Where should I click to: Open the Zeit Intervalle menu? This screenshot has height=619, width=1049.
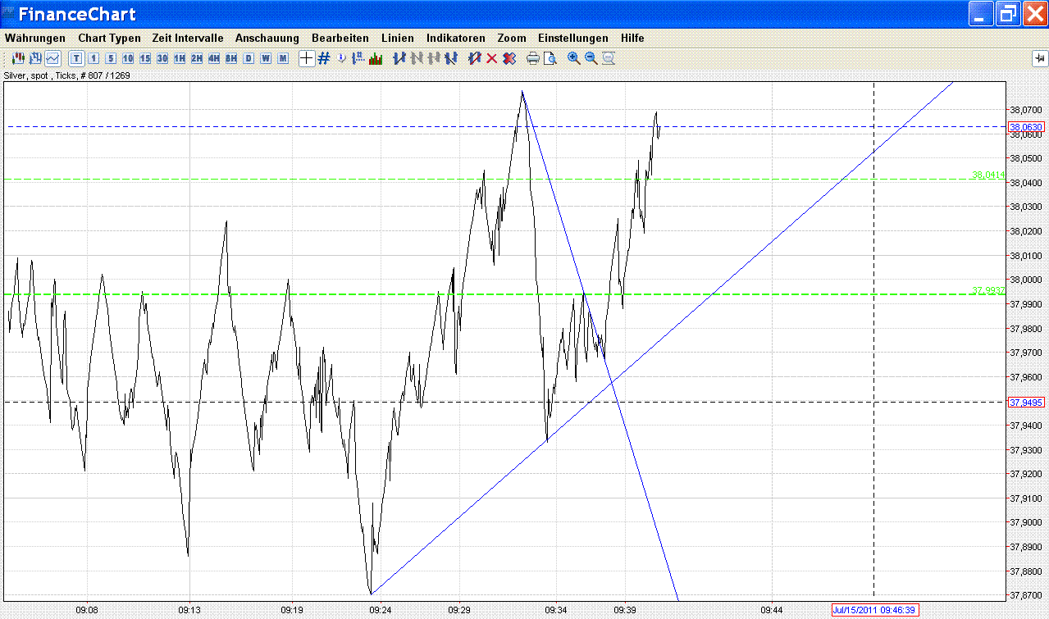click(188, 38)
